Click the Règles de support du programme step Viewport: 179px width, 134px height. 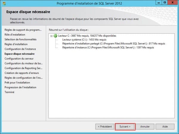click(23, 30)
